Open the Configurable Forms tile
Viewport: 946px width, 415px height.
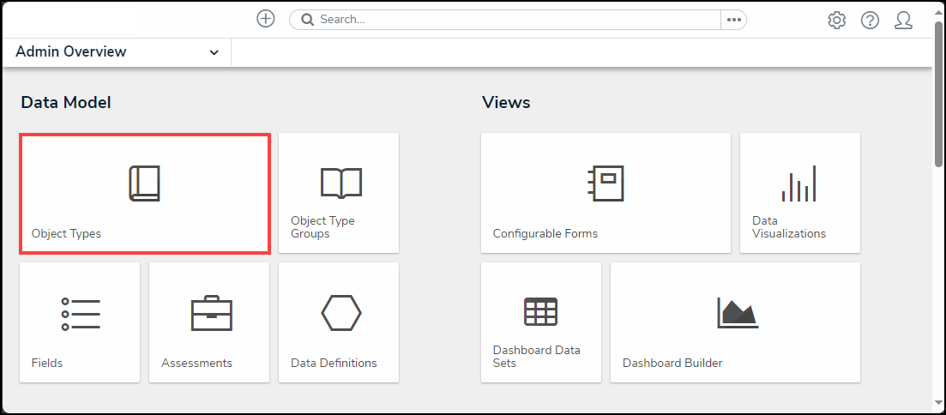pos(606,193)
